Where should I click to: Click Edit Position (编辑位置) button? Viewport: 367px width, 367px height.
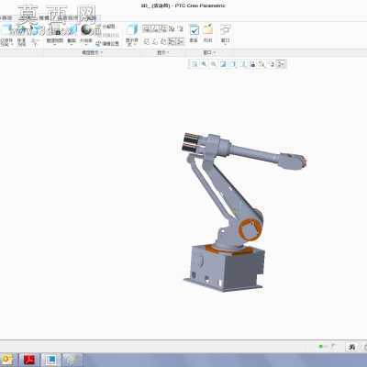(107, 44)
